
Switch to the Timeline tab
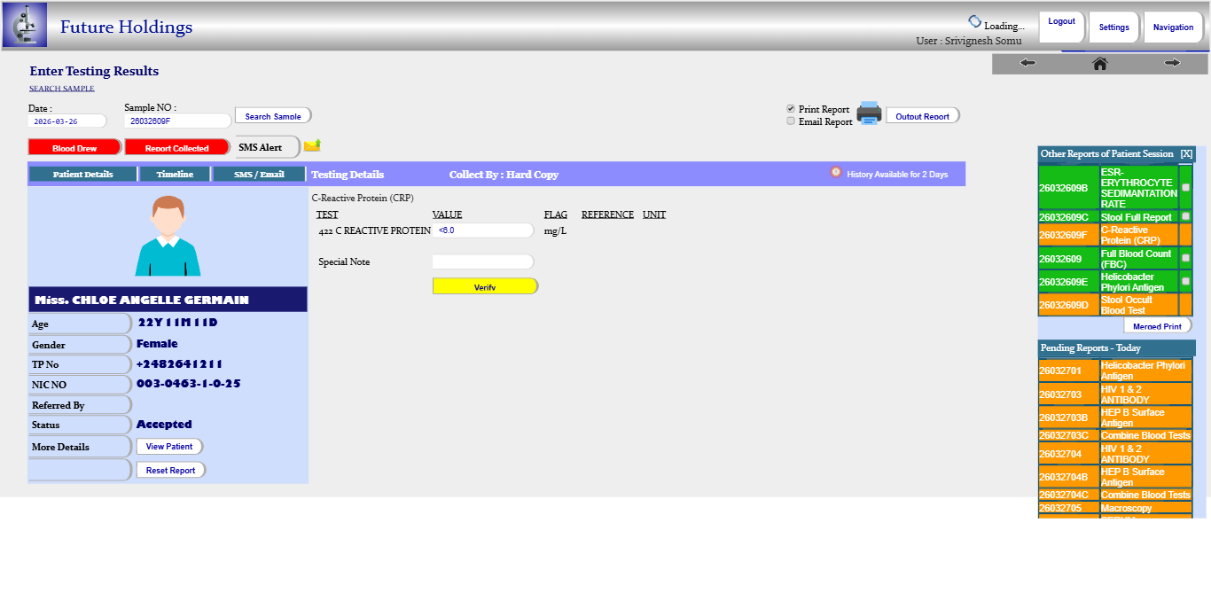[175, 175]
